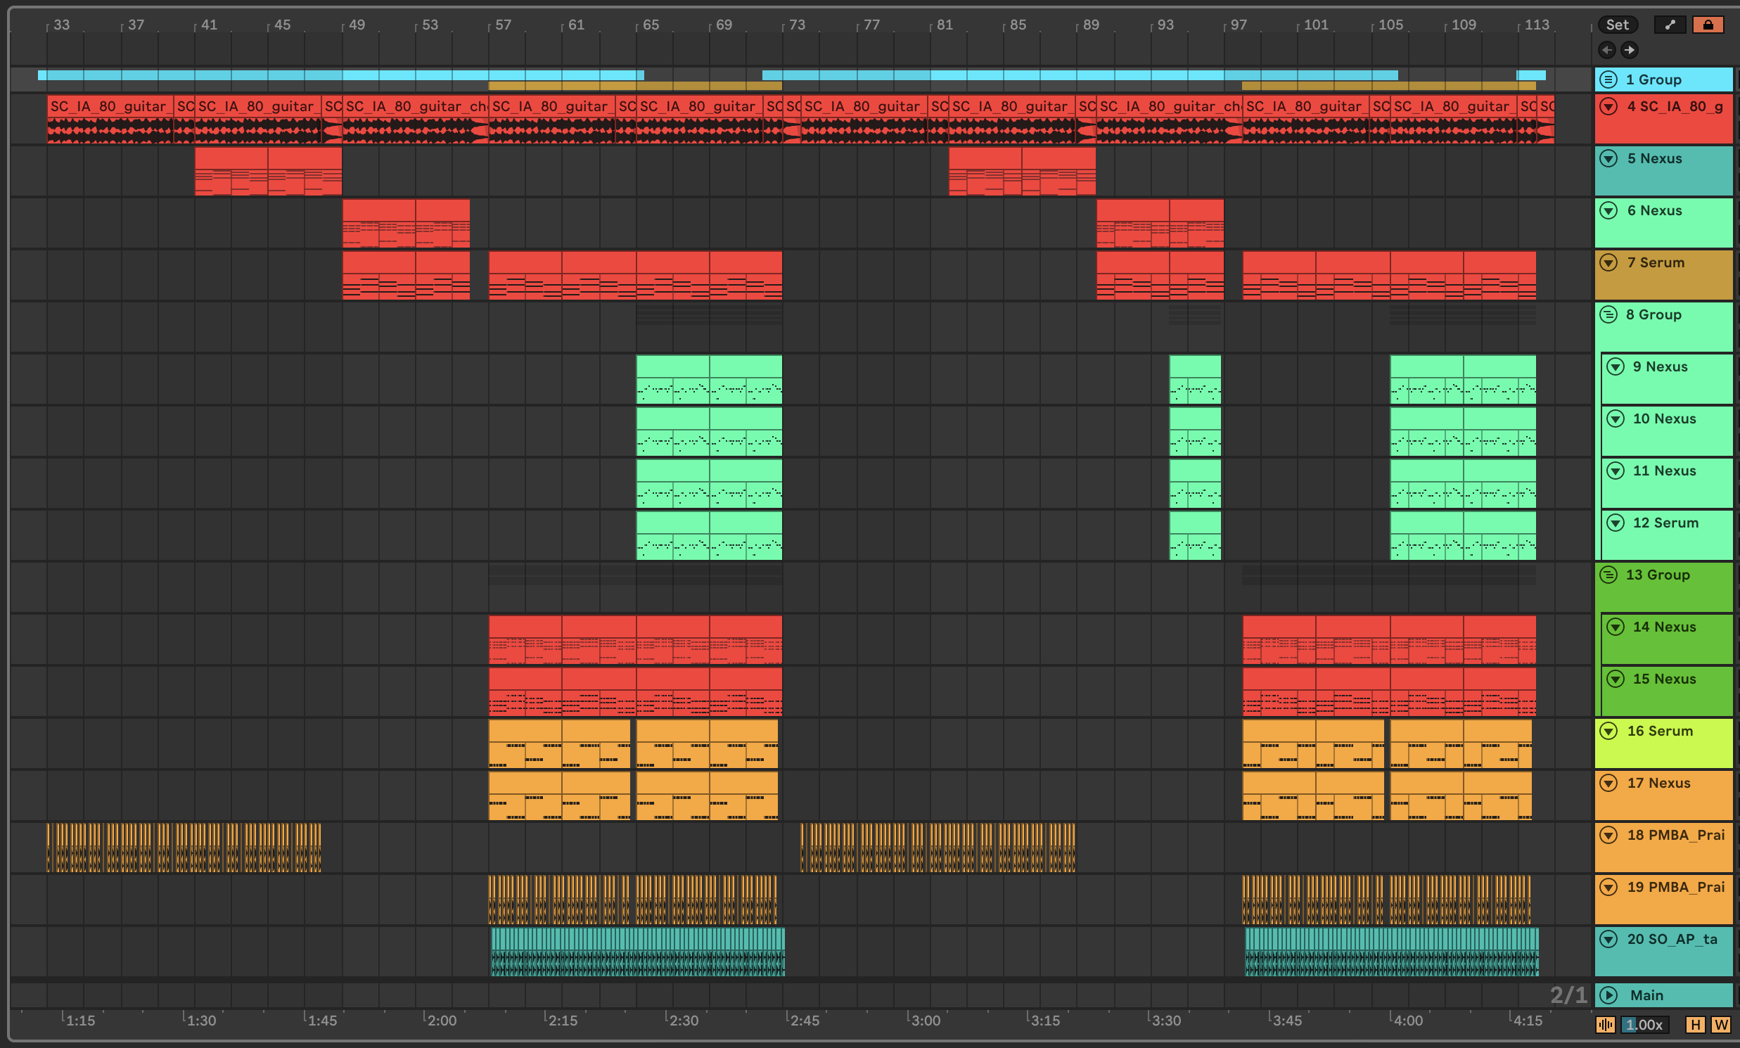The height and width of the screenshot is (1048, 1740).
Task: Click the Set locator button
Action: [x=1617, y=25]
